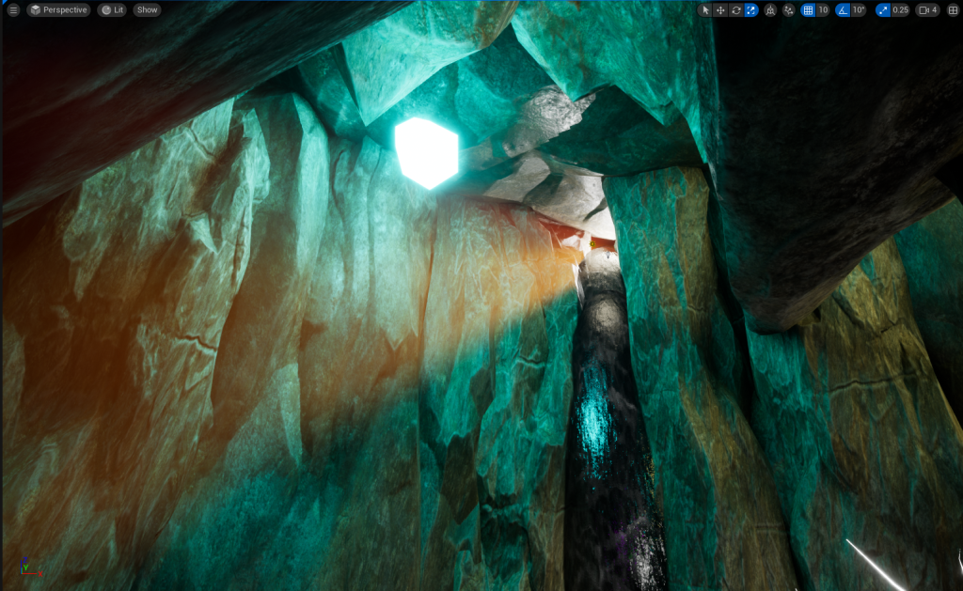Open the surface snapping options
The height and width of the screenshot is (591, 963).
(x=788, y=10)
